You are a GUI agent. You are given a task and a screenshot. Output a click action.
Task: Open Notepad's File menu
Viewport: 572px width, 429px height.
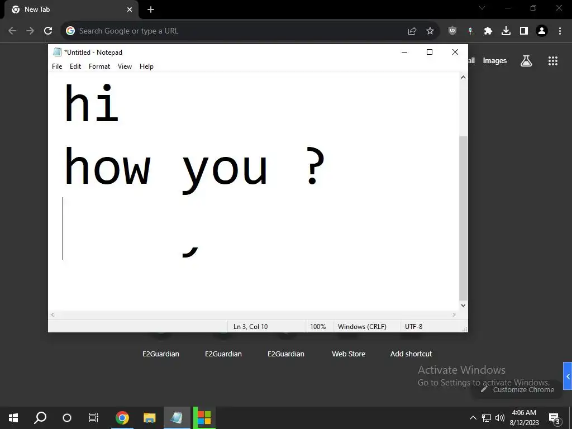click(57, 66)
